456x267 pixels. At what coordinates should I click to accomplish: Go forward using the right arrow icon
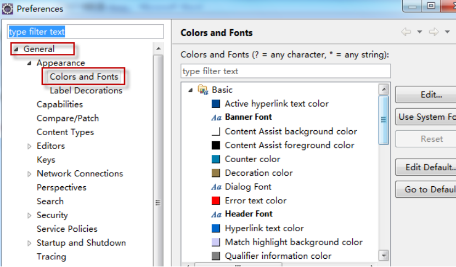pos(434,32)
